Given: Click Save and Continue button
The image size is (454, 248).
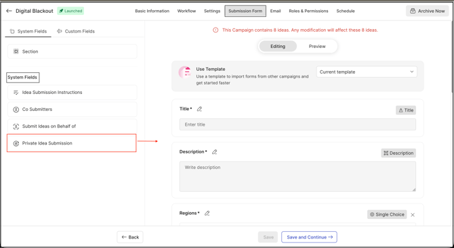Looking at the screenshot, I should coord(309,237).
